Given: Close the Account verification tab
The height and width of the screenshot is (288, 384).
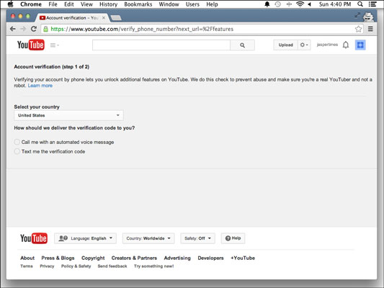Looking at the screenshot, I should [x=104, y=18].
